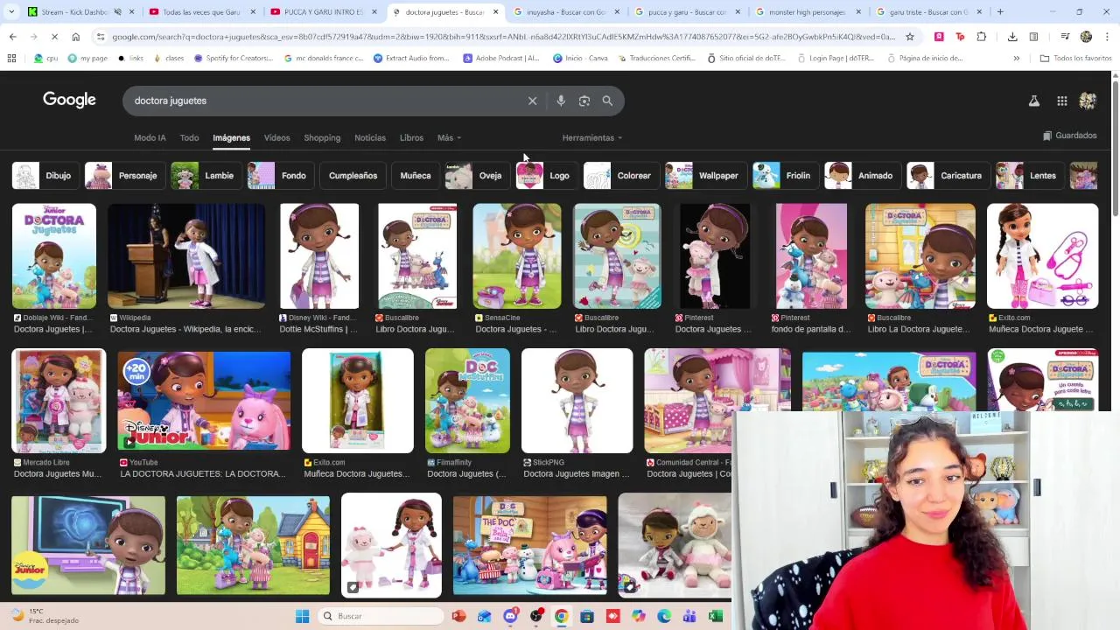
Task: Click the magnifying glass search icon
Action: click(607, 101)
